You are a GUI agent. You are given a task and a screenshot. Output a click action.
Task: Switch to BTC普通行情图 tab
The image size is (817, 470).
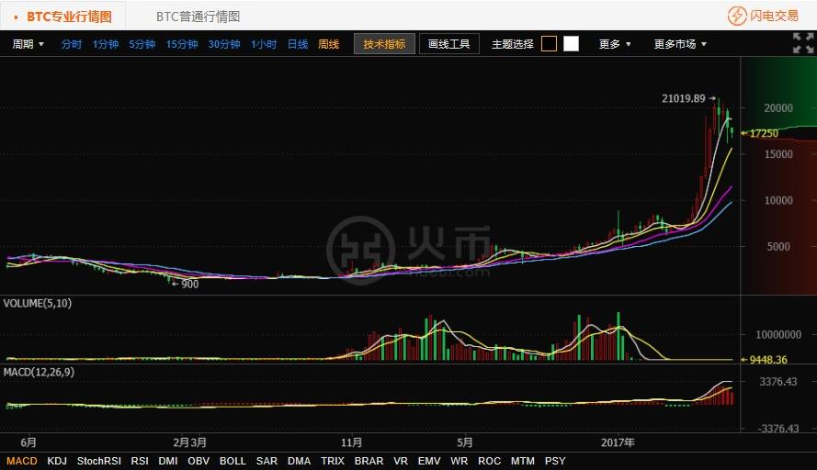(198, 17)
